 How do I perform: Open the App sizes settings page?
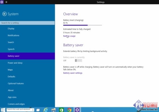coord(27,97)
